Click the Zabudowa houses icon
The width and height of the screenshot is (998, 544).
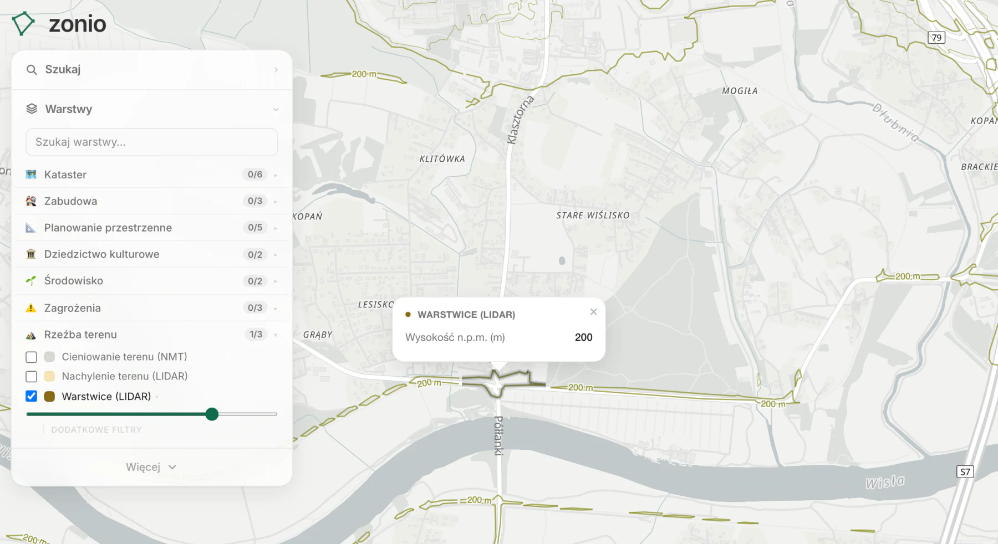[x=31, y=201]
